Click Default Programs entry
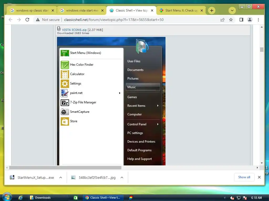 pos(139,150)
